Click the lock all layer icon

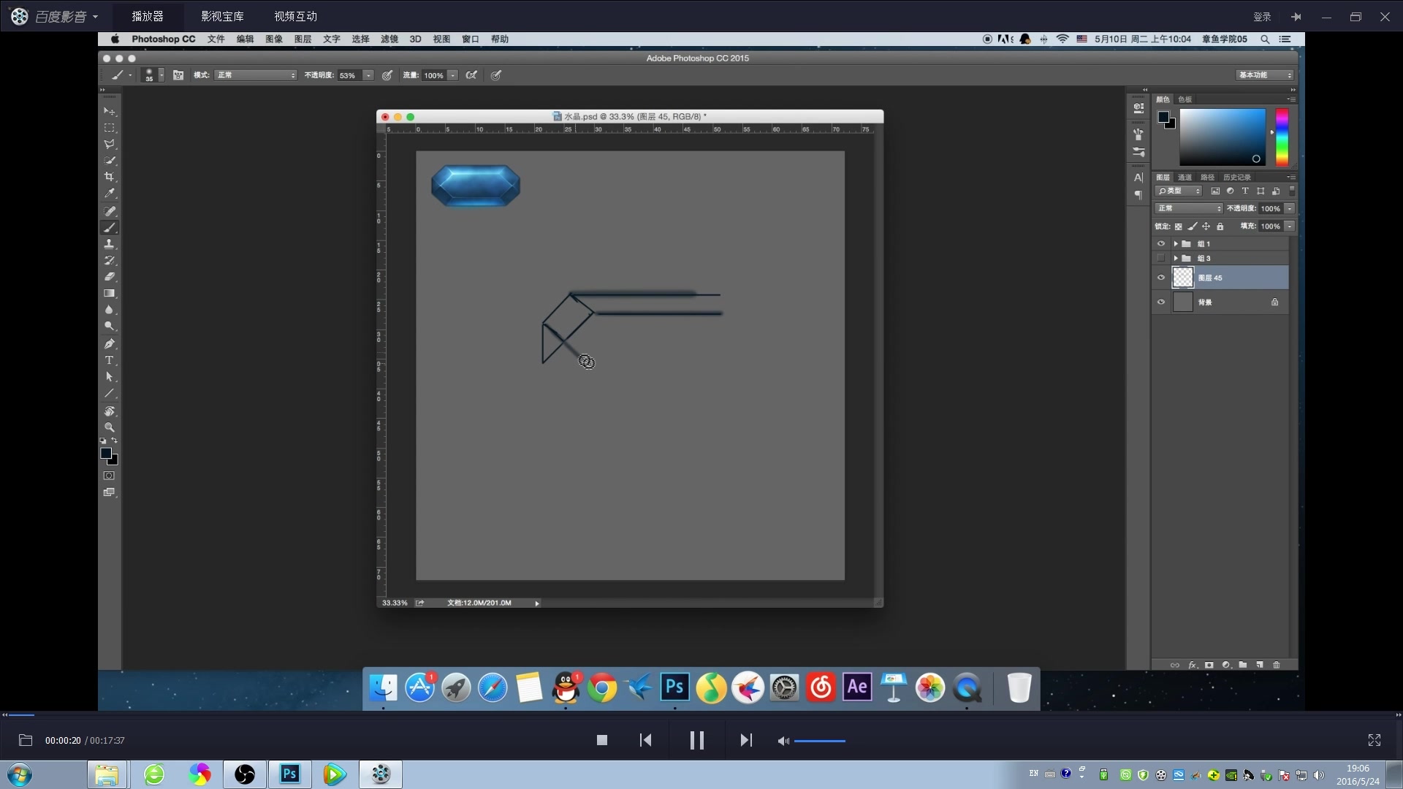point(1220,226)
